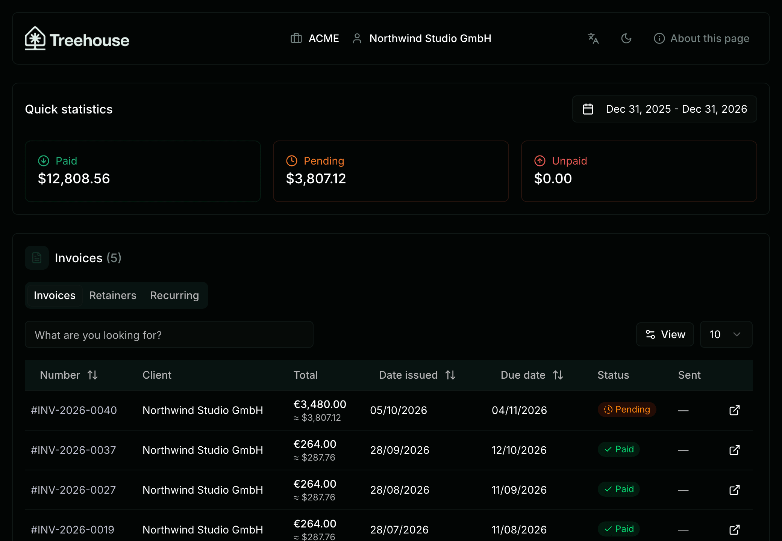
Task: Open invoice INV-2026-0027 external link icon
Action: point(734,490)
